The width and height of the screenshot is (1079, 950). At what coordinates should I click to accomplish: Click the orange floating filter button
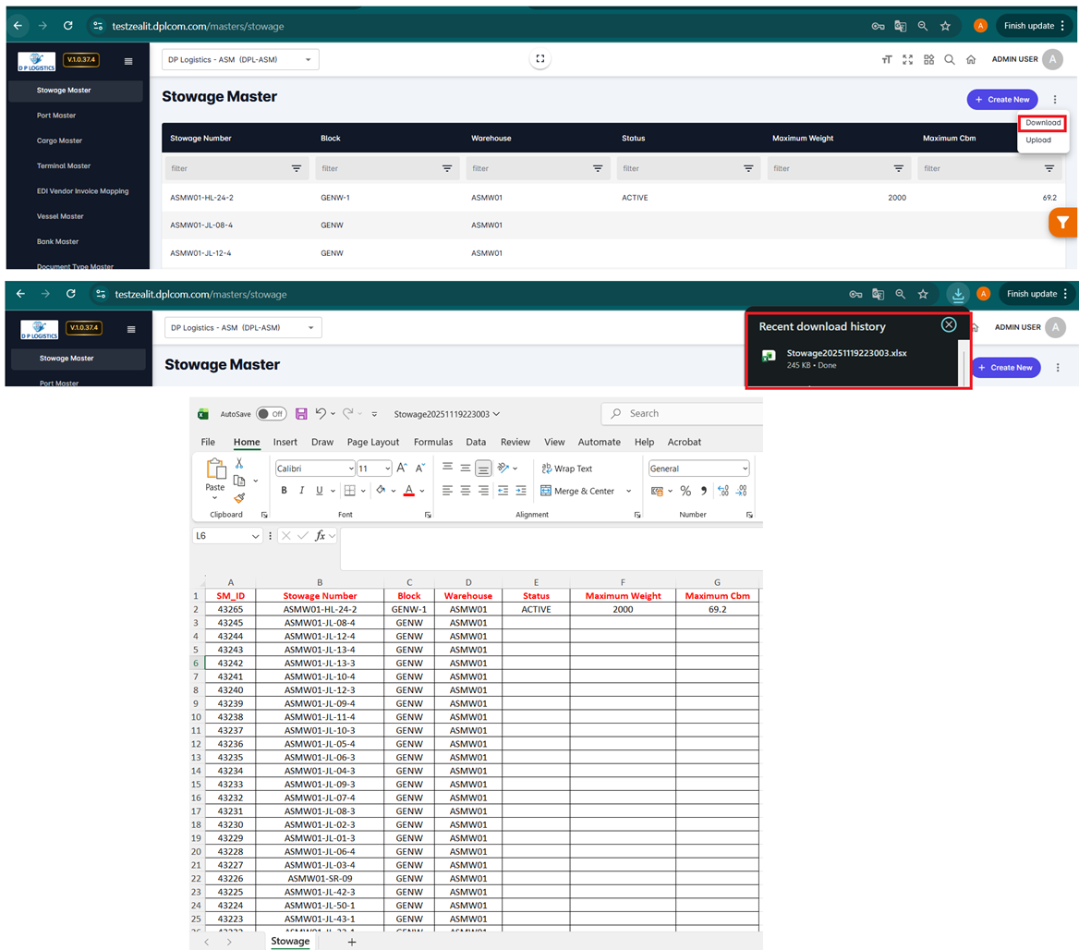[1063, 222]
